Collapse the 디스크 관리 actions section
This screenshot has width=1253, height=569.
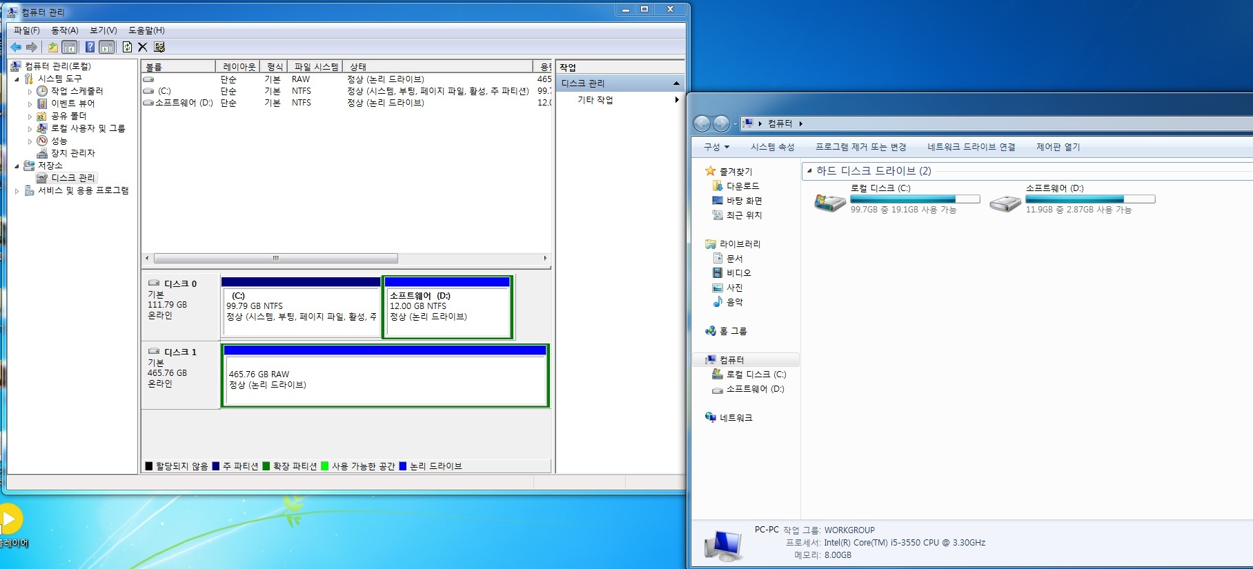pos(676,83)
